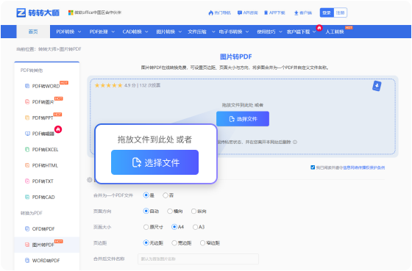Image resolution: width=412 pixels, height=271 pixels.
Task: Click PDF转HTML icon in sidebar
Action: pyautogui.click(x=27, y=165)
